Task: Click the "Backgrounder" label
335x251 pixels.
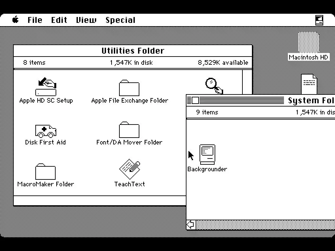Action: coord(207,169)
